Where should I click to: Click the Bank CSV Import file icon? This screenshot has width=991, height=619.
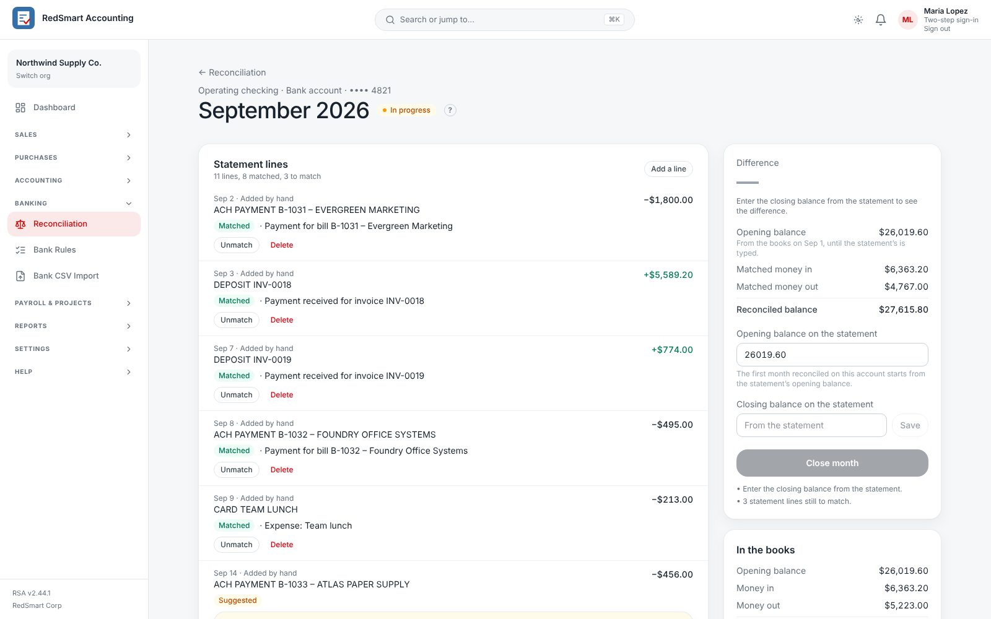click(20, 276)
